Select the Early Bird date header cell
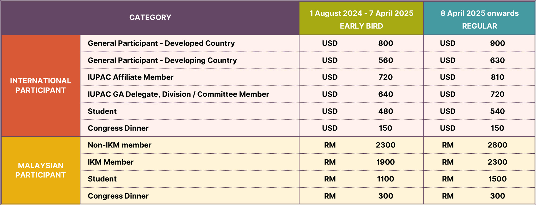The image size is (536, 205). 361,13
